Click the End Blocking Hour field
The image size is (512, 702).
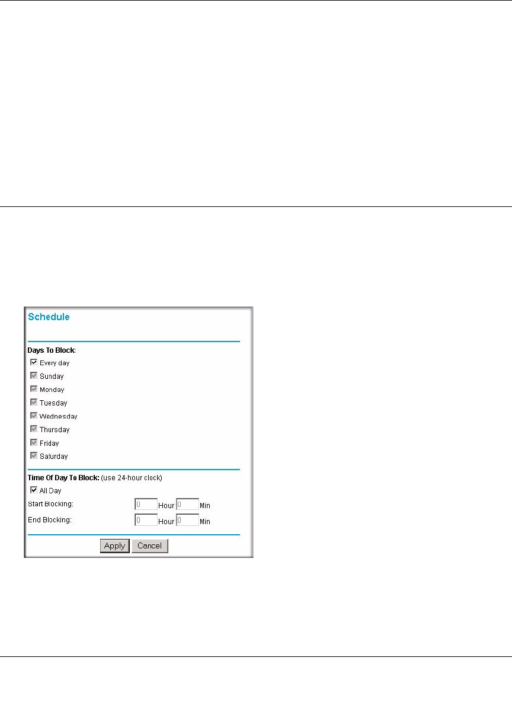click(146, 520)
